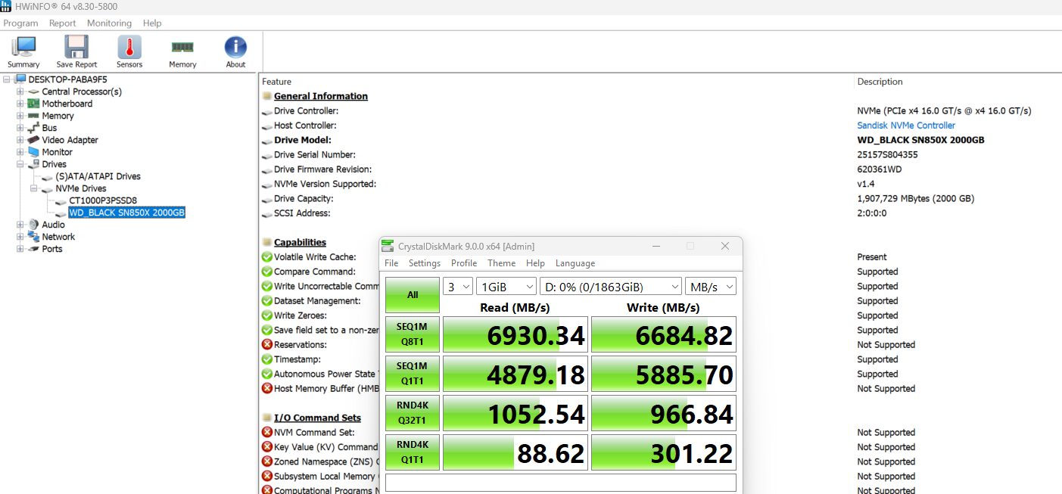The height and width of the screenshot is (494, 1062).
Task: Click the Network icon in the tree
Action: [33, 237]
